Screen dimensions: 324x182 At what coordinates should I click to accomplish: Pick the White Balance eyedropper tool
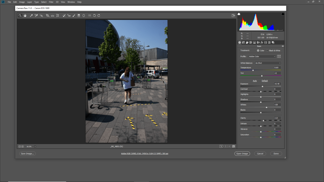(31, 15)
